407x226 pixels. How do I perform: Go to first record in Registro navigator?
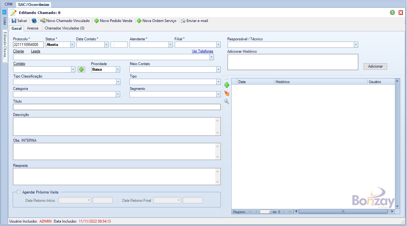[x=250, y=212]
